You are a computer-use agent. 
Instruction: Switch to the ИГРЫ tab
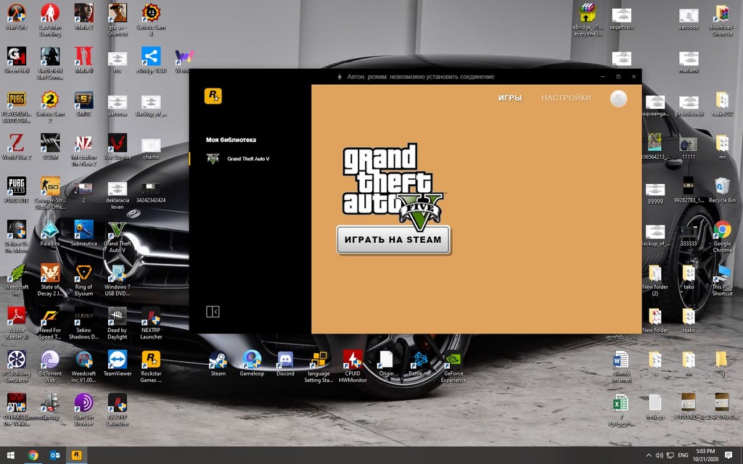tap(510, 98)
